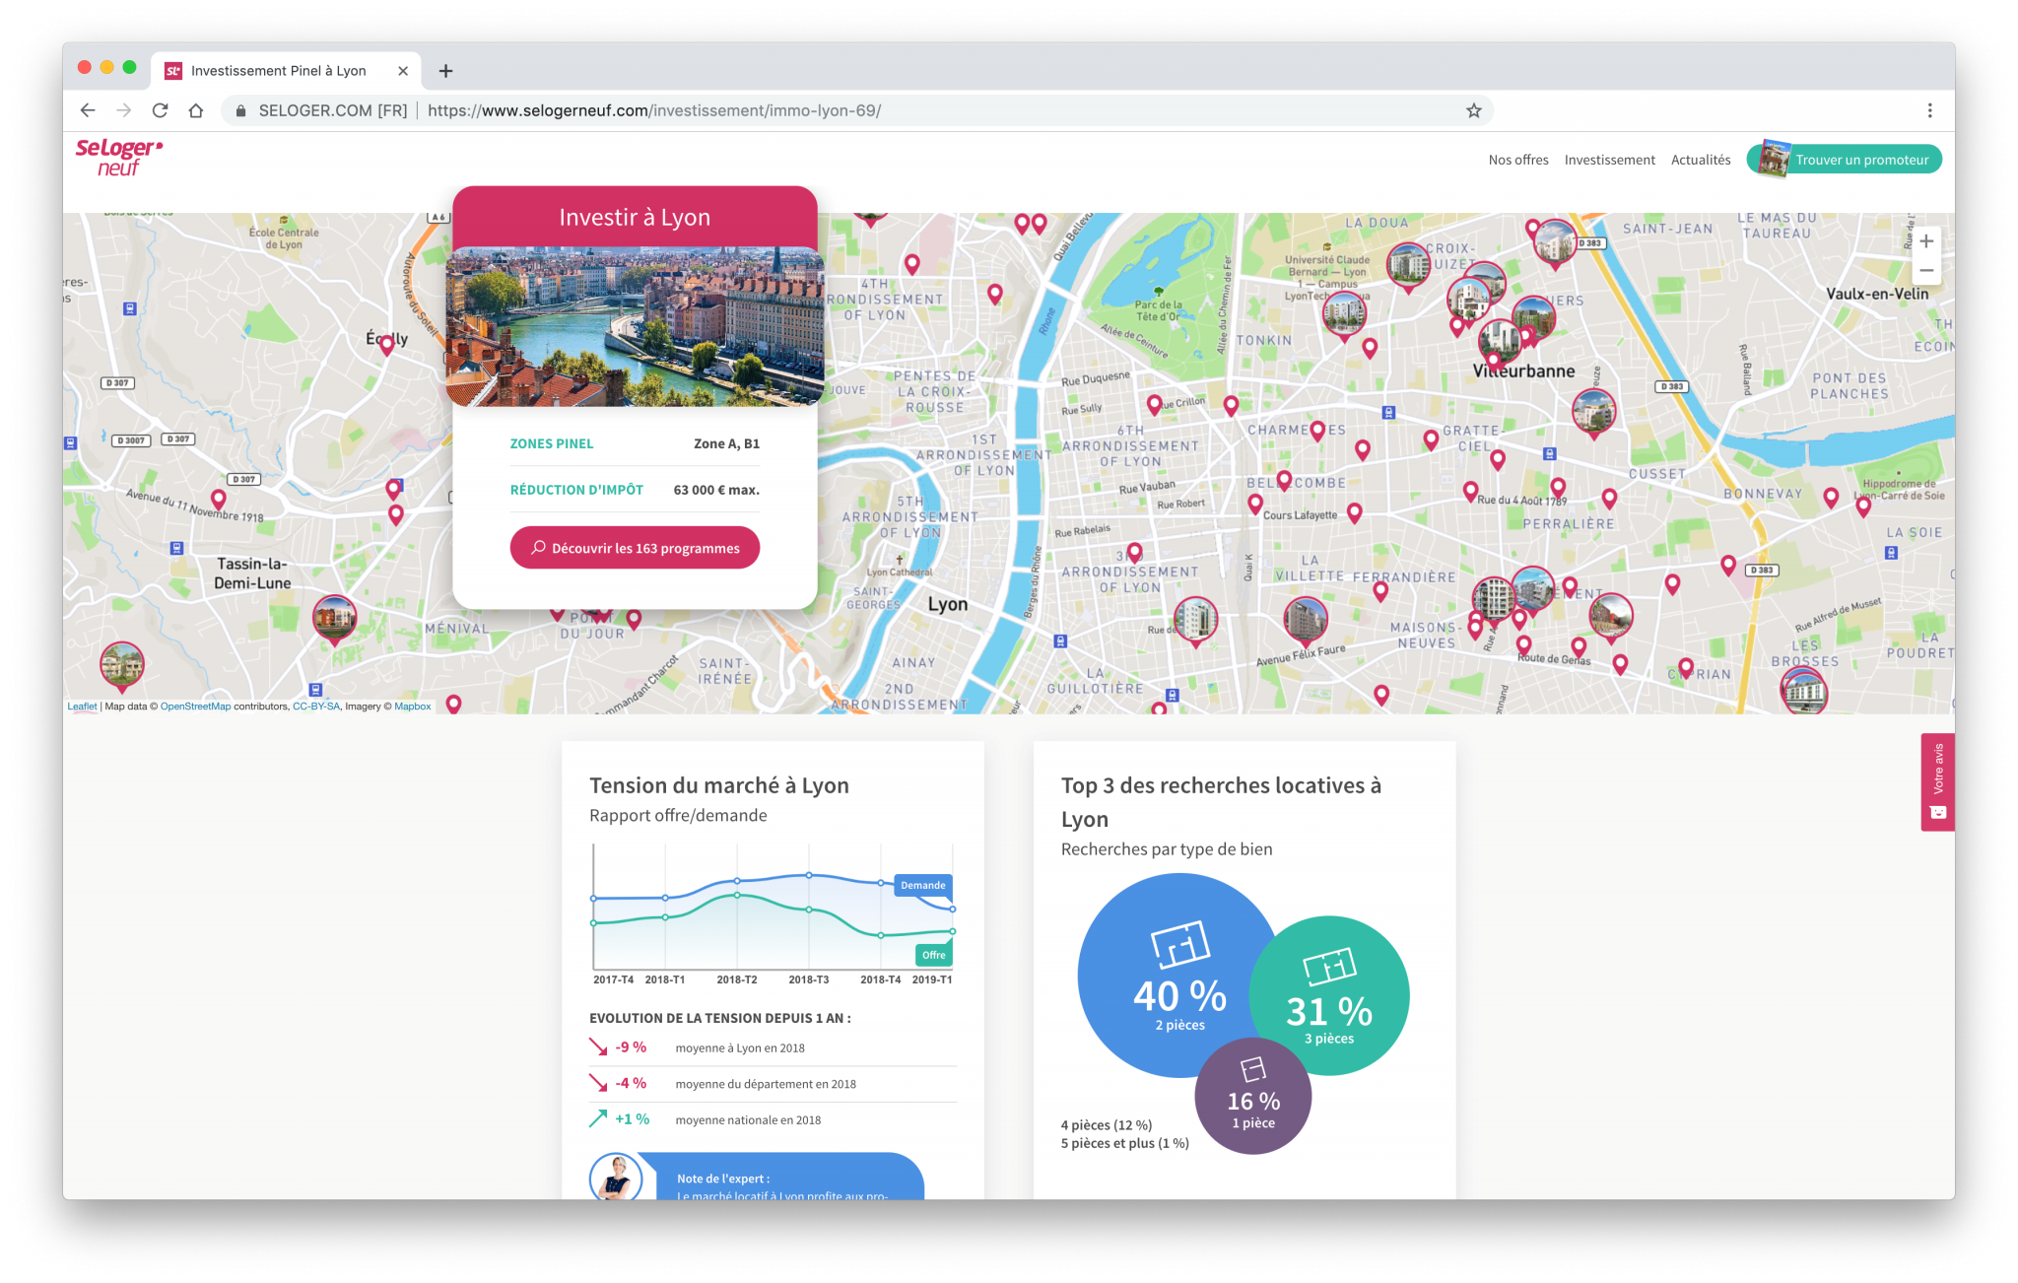The height and width of the screenshot is (1283, 2018).
Task: Select "Nos offres" in the navigation
Action: [1517, 159]
